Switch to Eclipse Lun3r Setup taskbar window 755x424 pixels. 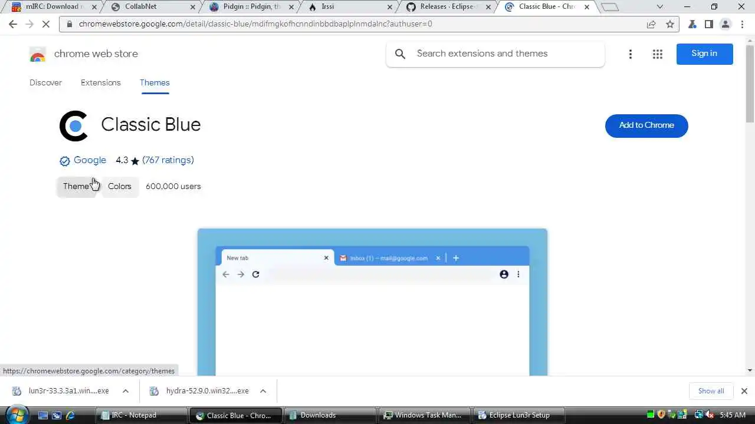click(x=518, y=415)
